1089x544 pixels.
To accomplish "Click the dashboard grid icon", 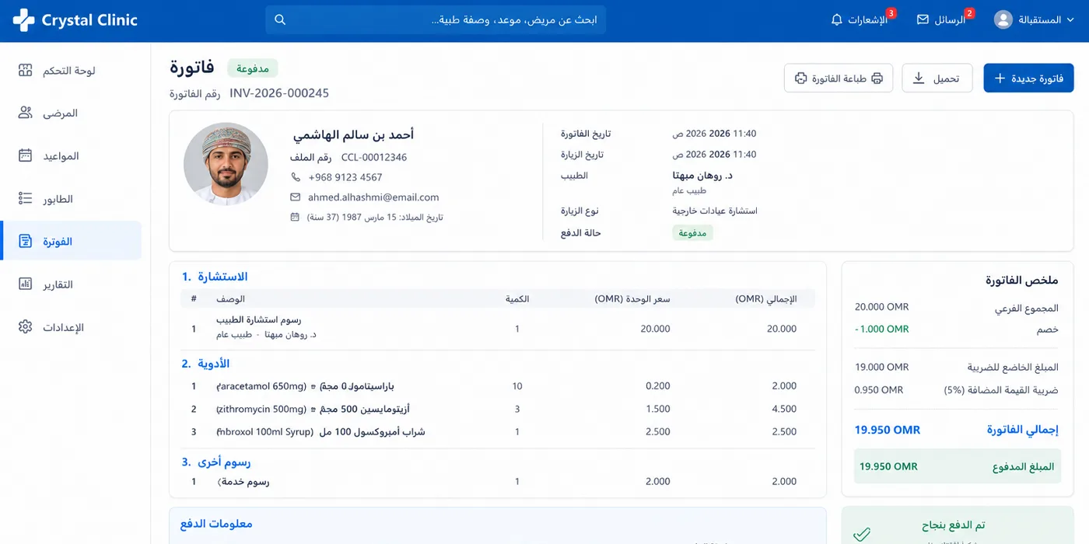I will point(25,71).
